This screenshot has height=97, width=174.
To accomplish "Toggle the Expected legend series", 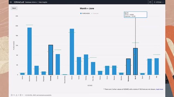I will (x=95, y=13).
